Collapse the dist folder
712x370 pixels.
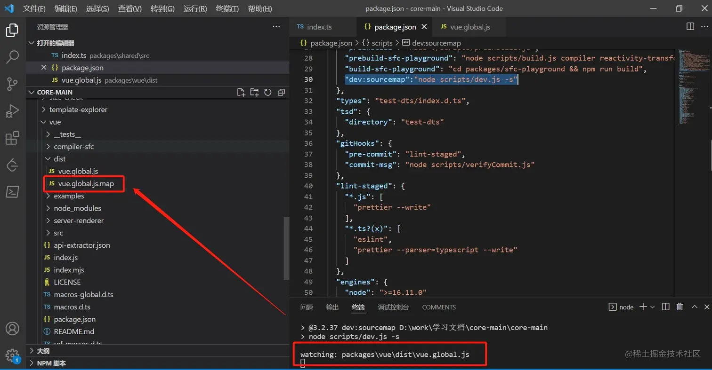[x=158, y=159]
